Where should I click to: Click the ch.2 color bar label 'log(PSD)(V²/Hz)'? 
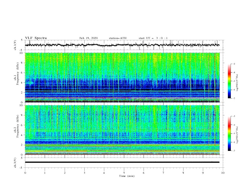click(237, 135)
